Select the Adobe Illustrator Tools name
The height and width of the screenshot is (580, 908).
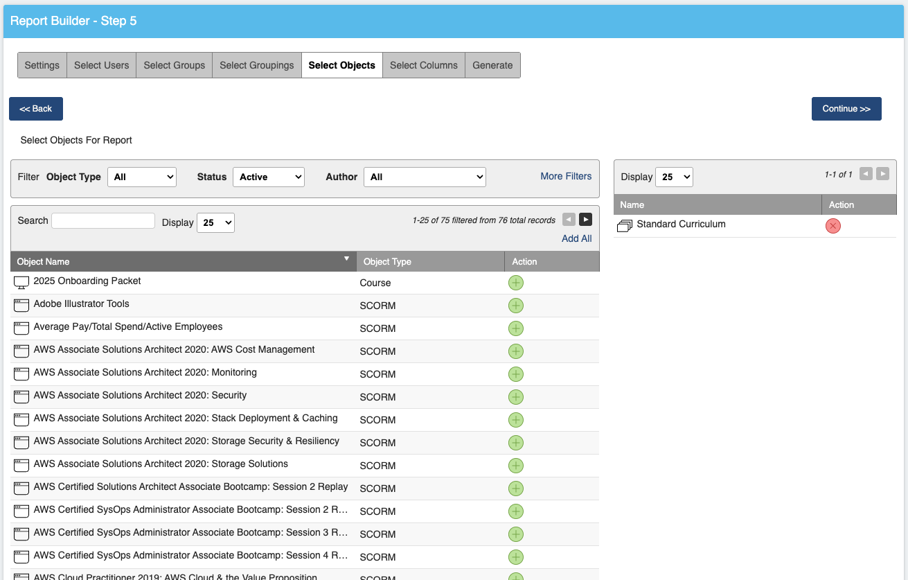[82, 304]
